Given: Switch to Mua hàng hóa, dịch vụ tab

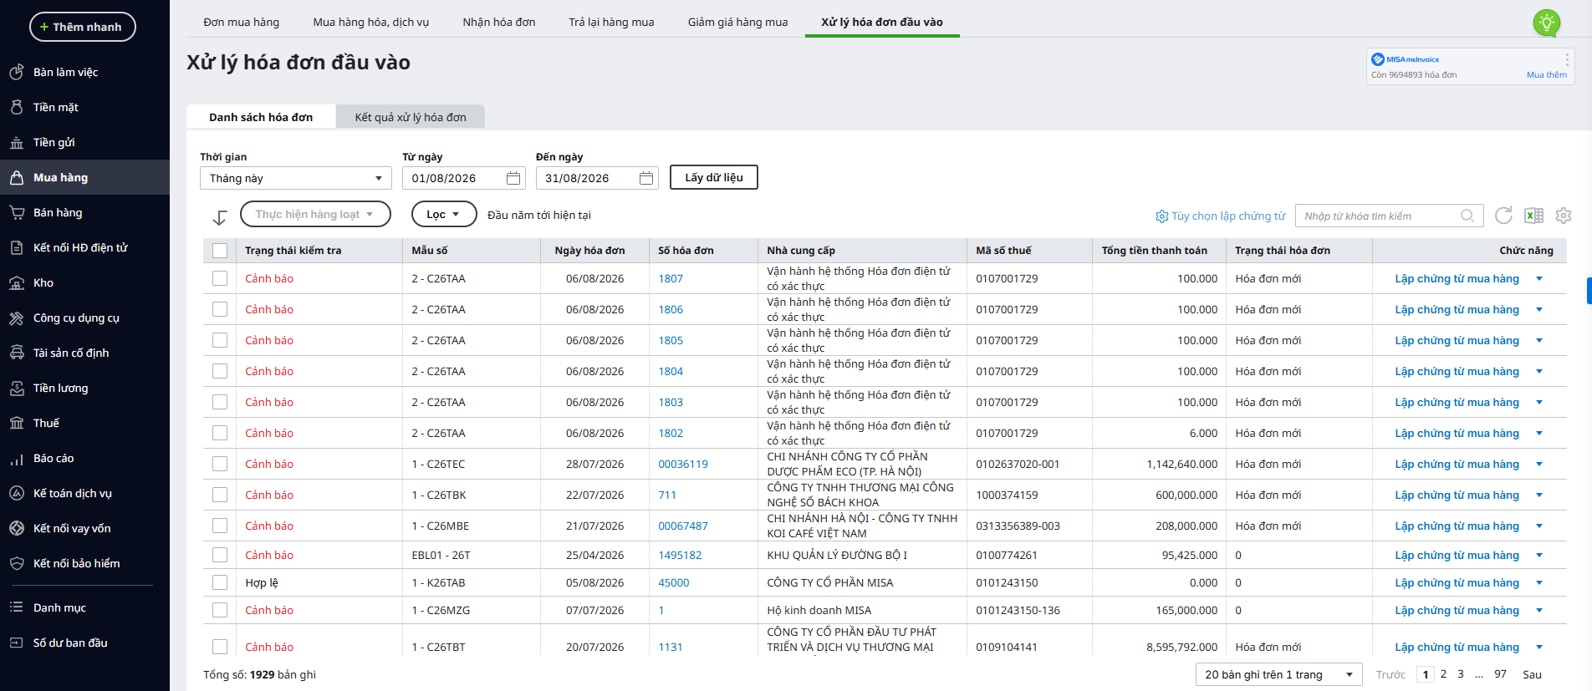Looking at the screenshot, I should pyautogui.click(x=371, y=22).
